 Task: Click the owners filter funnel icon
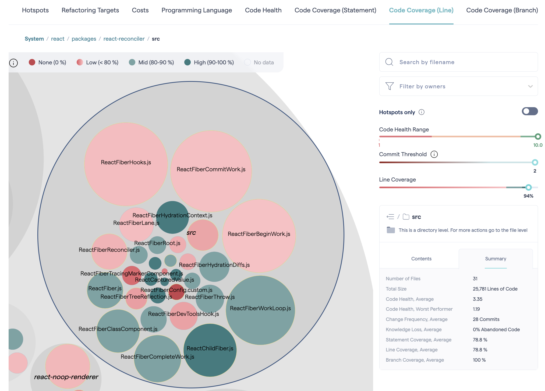point(389,86)
